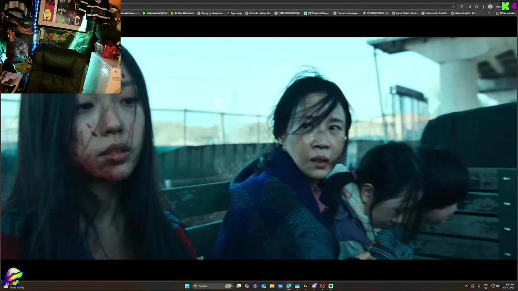Screen dimensions: 518x291
Task: Open the Windows Start menu
Action: point(187,286)
